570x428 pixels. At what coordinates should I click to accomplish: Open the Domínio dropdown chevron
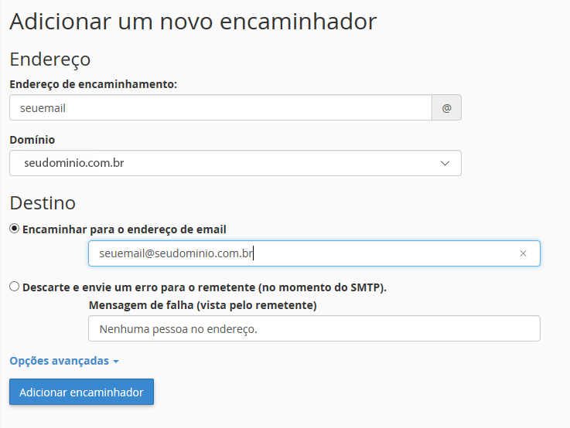click(x=445, y=163)
